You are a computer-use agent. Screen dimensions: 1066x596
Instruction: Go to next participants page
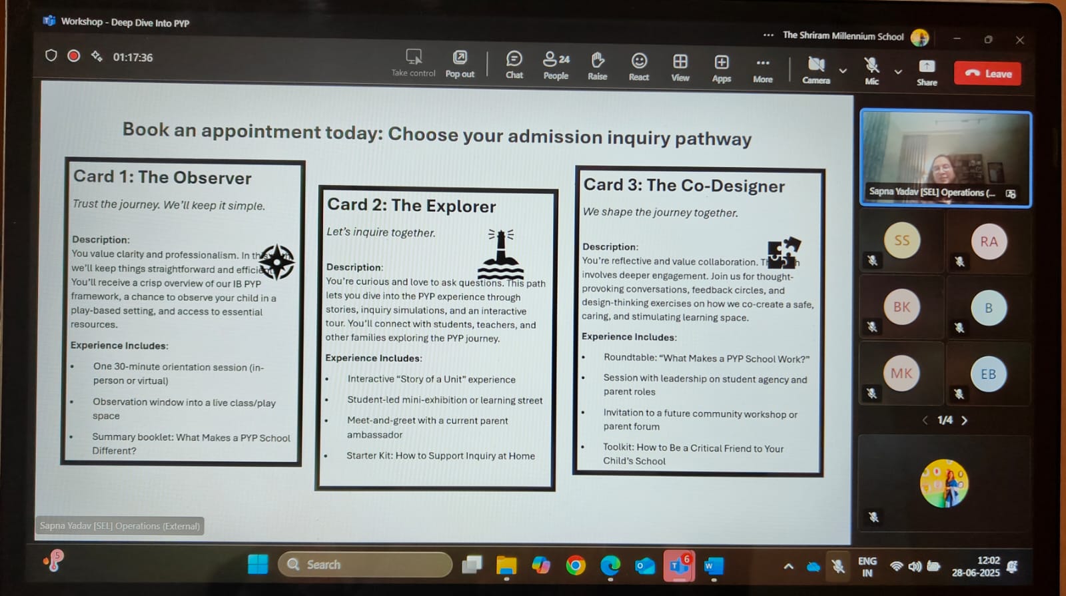[x=965, y=420]
